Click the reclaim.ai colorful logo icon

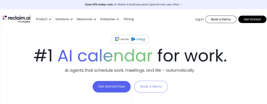click(x=5, y=18)
